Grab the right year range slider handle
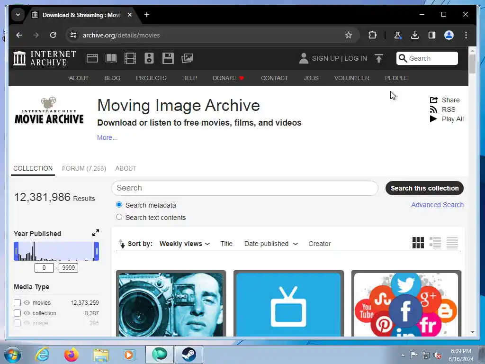This screenshot has width=485, height=364. click(97, 251)
